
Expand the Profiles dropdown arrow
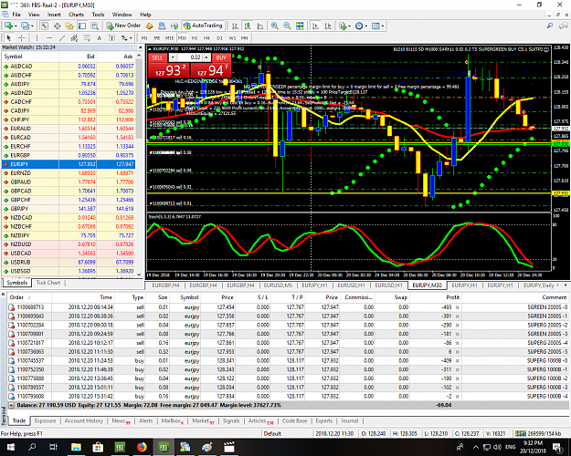coord(32,26)
